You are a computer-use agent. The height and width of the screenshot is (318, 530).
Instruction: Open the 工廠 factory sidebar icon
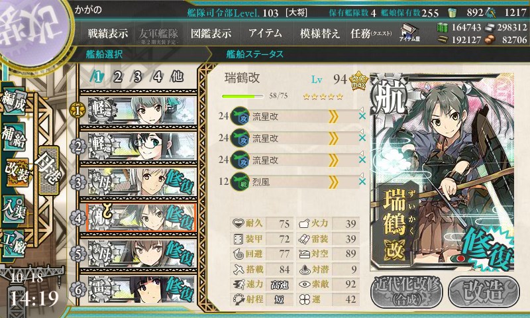14,244
